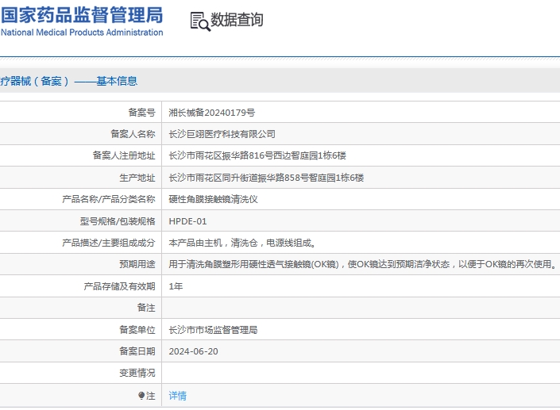Click the 备案号 row label
The image size is (560, 410).
pyautogui.click(x=141, y=113)
